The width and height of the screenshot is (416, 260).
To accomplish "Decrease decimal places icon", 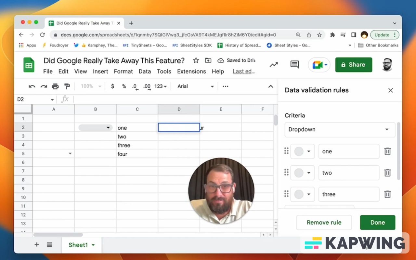I will coord(135,87).
